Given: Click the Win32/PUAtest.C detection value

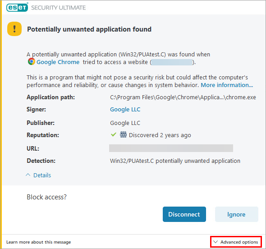Looking at the screenshot, I should [x=175, y=161].
